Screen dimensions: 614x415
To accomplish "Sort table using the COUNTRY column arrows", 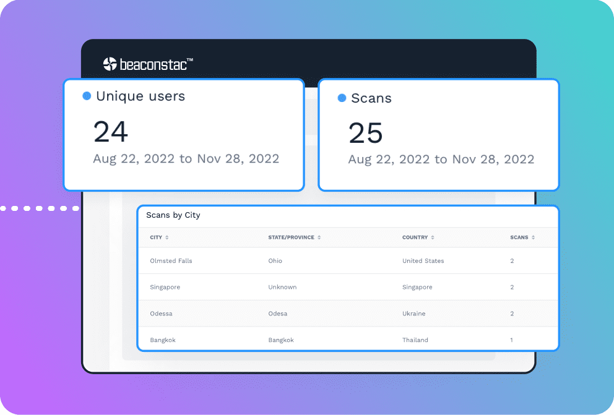I will (433, 237).
